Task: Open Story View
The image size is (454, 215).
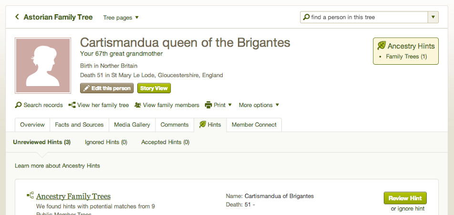Action: pos(154,88)
